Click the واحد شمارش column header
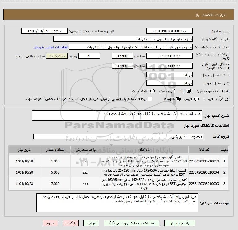Viewport: 238px width, 230px height. [86, 150]
